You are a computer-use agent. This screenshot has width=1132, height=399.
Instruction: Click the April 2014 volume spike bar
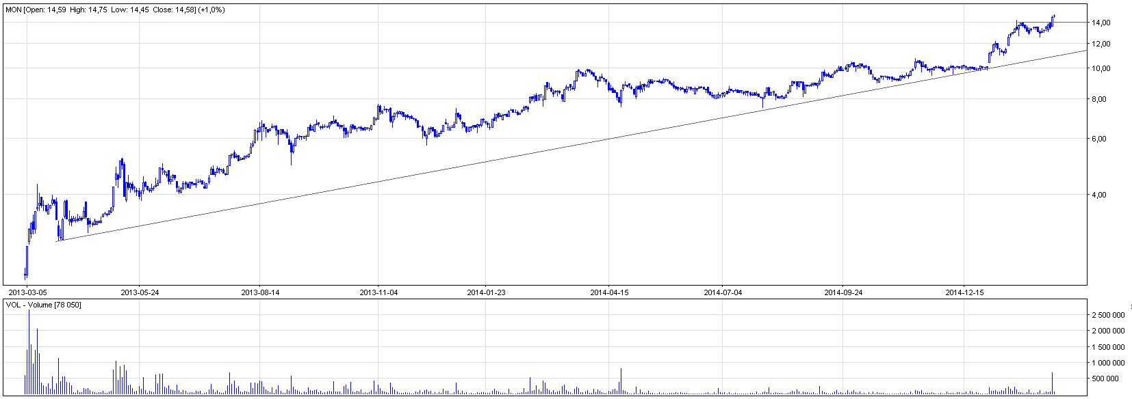click(621, 381)
